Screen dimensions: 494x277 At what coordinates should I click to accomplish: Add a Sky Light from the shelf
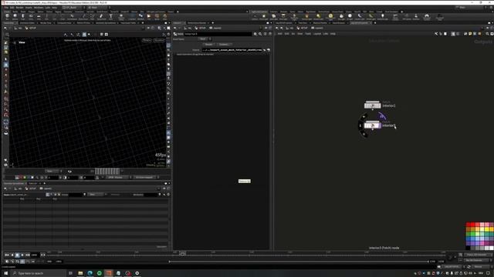[x=341, y=17]
